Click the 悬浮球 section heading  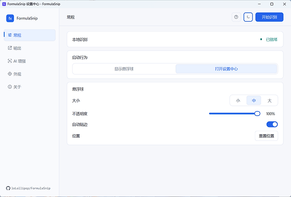coord(78,89)
